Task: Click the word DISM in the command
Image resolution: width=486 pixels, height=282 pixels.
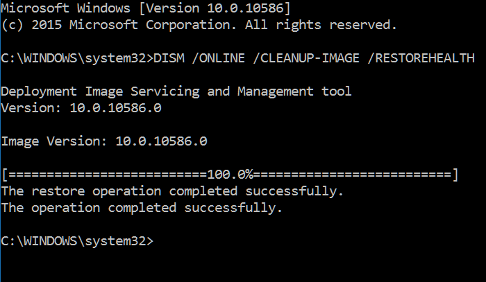Action: [169, 58]
